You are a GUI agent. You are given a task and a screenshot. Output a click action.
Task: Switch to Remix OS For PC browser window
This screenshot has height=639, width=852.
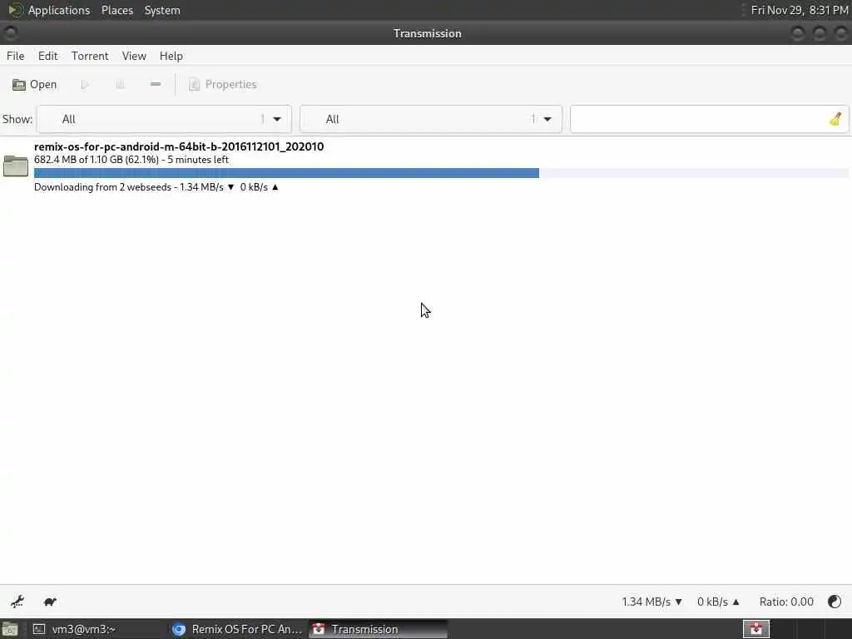[x=237, y=629]
